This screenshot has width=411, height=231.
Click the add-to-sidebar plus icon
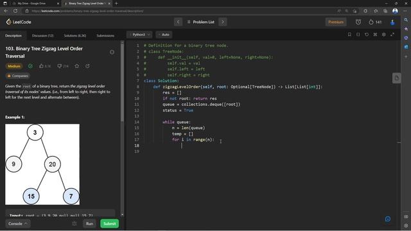tap(406, 56)
